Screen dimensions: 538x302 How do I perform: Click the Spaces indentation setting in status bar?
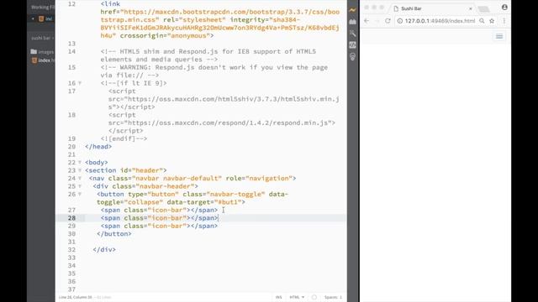coord(333,297)
